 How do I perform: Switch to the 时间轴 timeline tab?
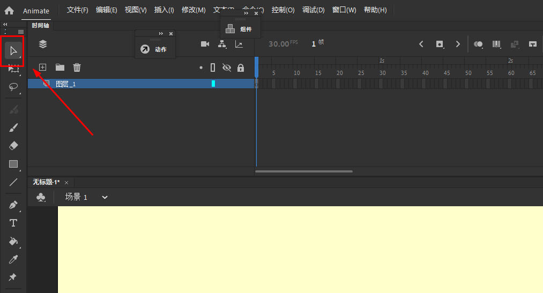pos(41,25)
